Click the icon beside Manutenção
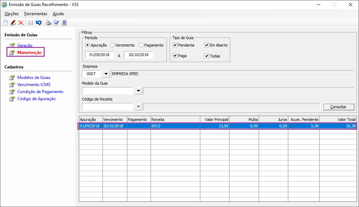This screenshot has width=359, height=207. click(12, 53)
